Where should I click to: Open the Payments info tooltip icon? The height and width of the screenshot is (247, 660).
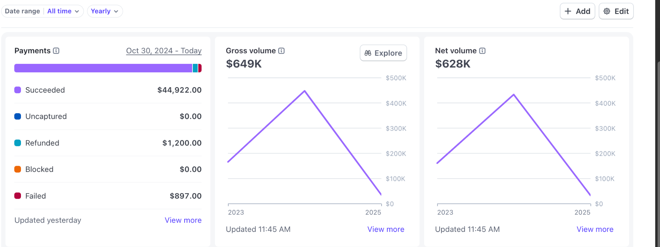pyautogui.click(x=56, y=50)
